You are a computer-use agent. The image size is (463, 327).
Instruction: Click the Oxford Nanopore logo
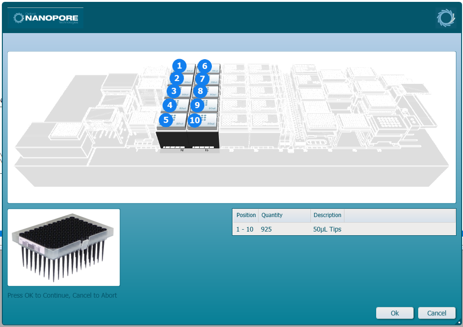(46, 18)
